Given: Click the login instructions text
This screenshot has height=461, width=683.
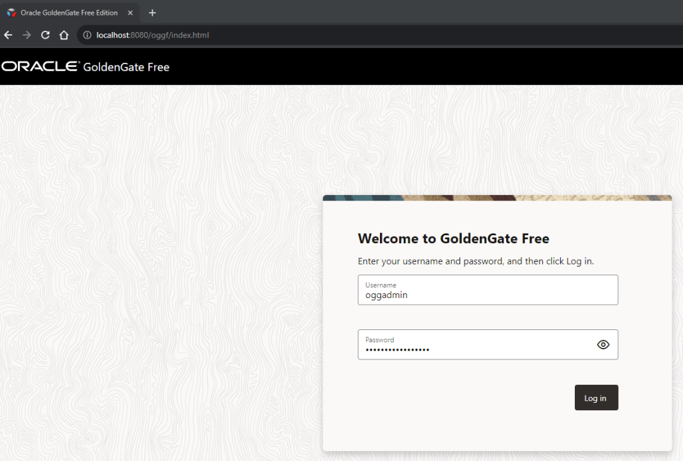Looking at the screenshot, I should tap(475, 261).
